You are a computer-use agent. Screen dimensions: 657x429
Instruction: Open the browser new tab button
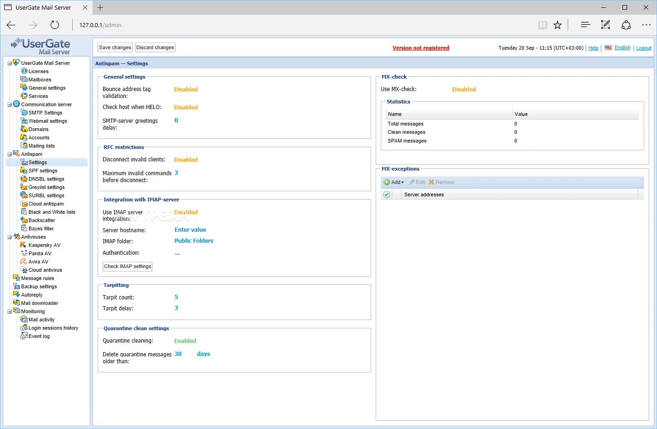100,7
